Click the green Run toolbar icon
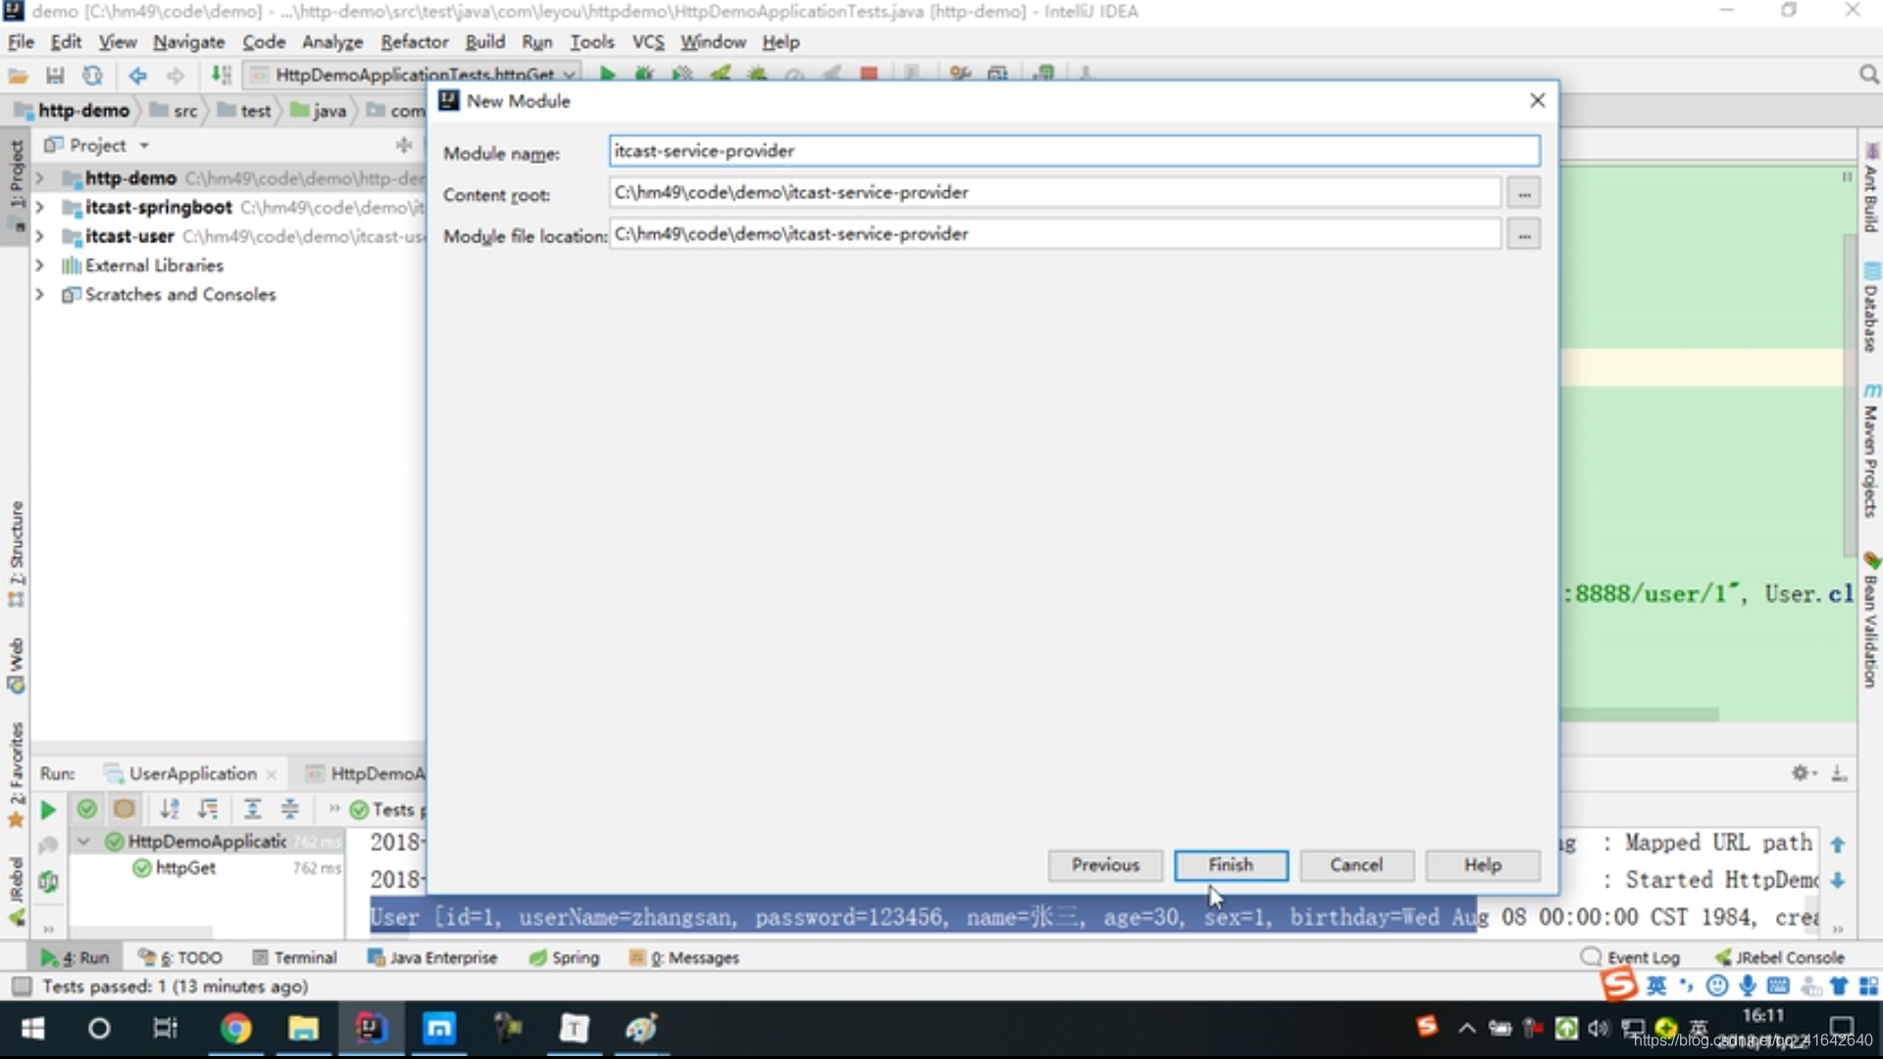The image size is (1883, 1059). [607, 74]
